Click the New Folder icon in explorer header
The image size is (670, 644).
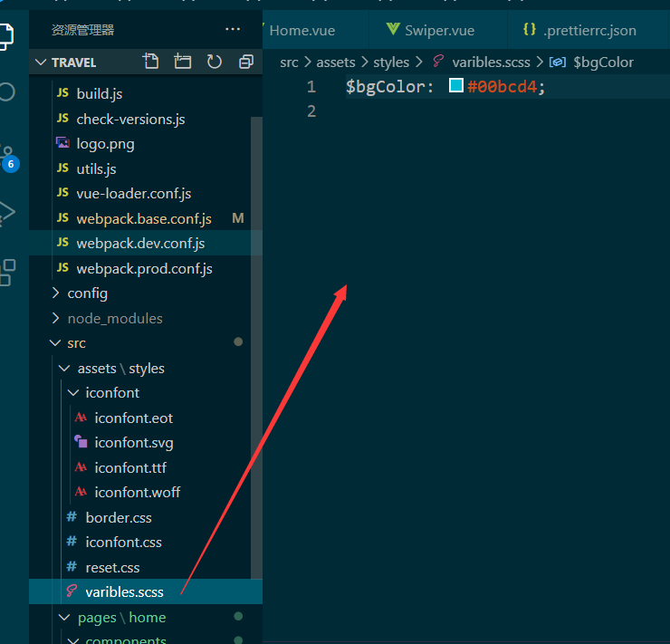pyautogui.click(x=183, y=62)
